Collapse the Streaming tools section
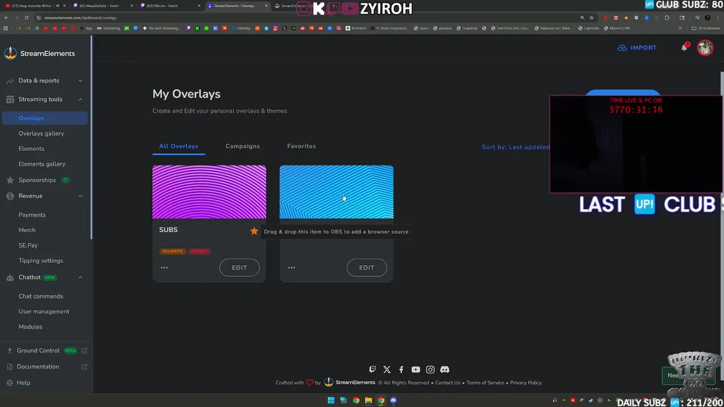Screen dimensions: 724x407 [45, 99]
